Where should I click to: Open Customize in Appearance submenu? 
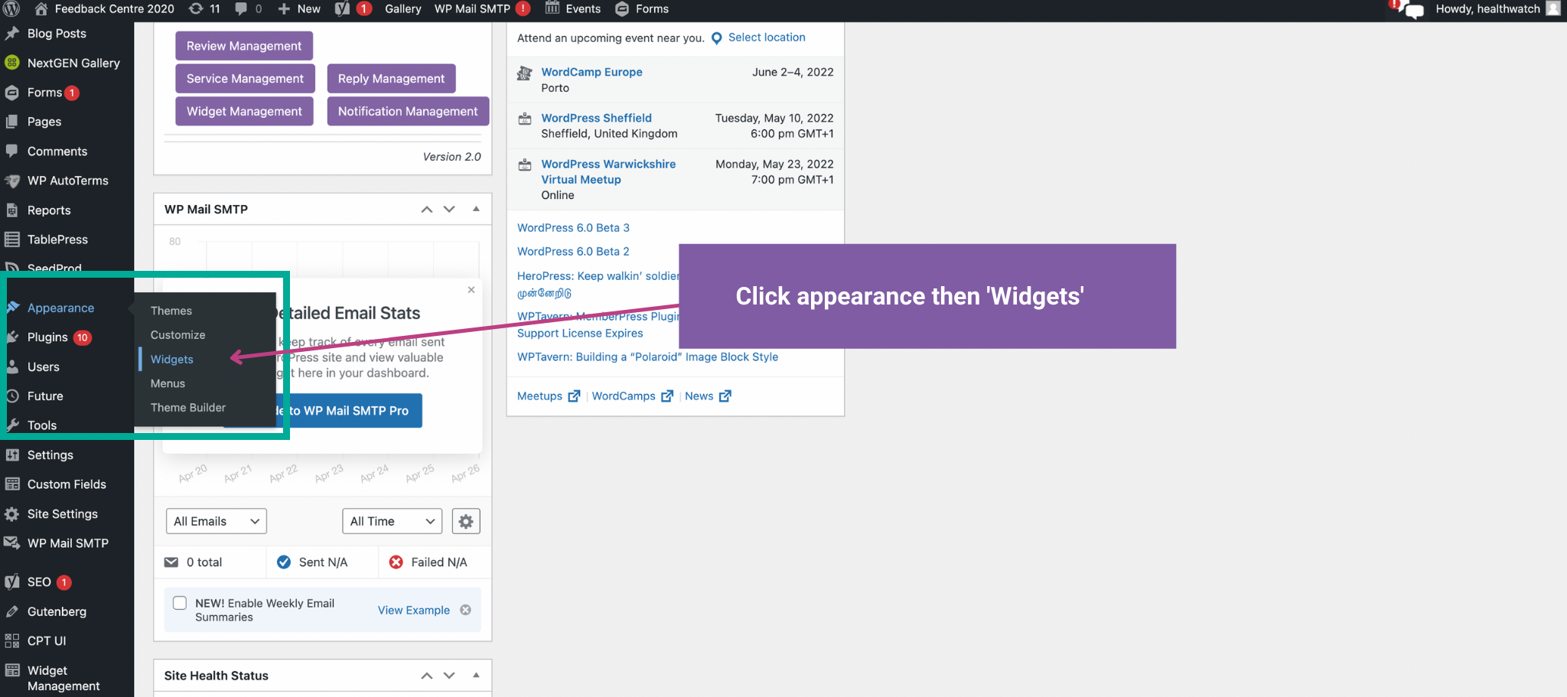pos(178,335)
